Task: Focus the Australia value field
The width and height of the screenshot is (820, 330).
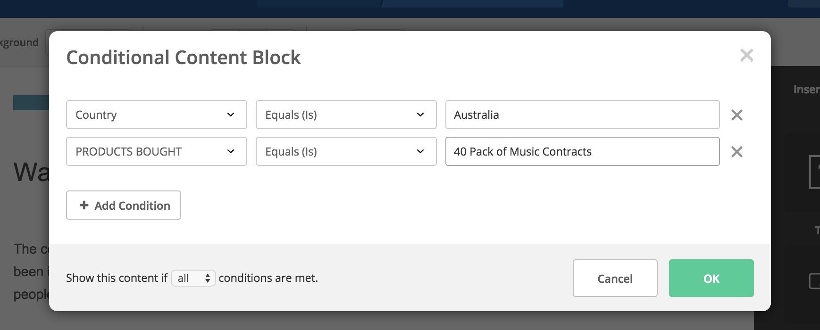Action: pos(583,115)
